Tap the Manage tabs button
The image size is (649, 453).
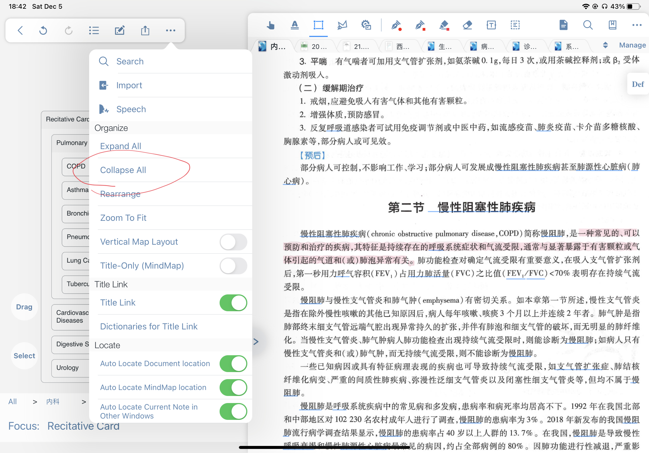(632, 45)
